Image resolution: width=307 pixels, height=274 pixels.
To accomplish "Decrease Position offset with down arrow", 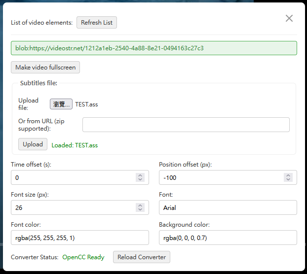I will click(x=288, y=180).
